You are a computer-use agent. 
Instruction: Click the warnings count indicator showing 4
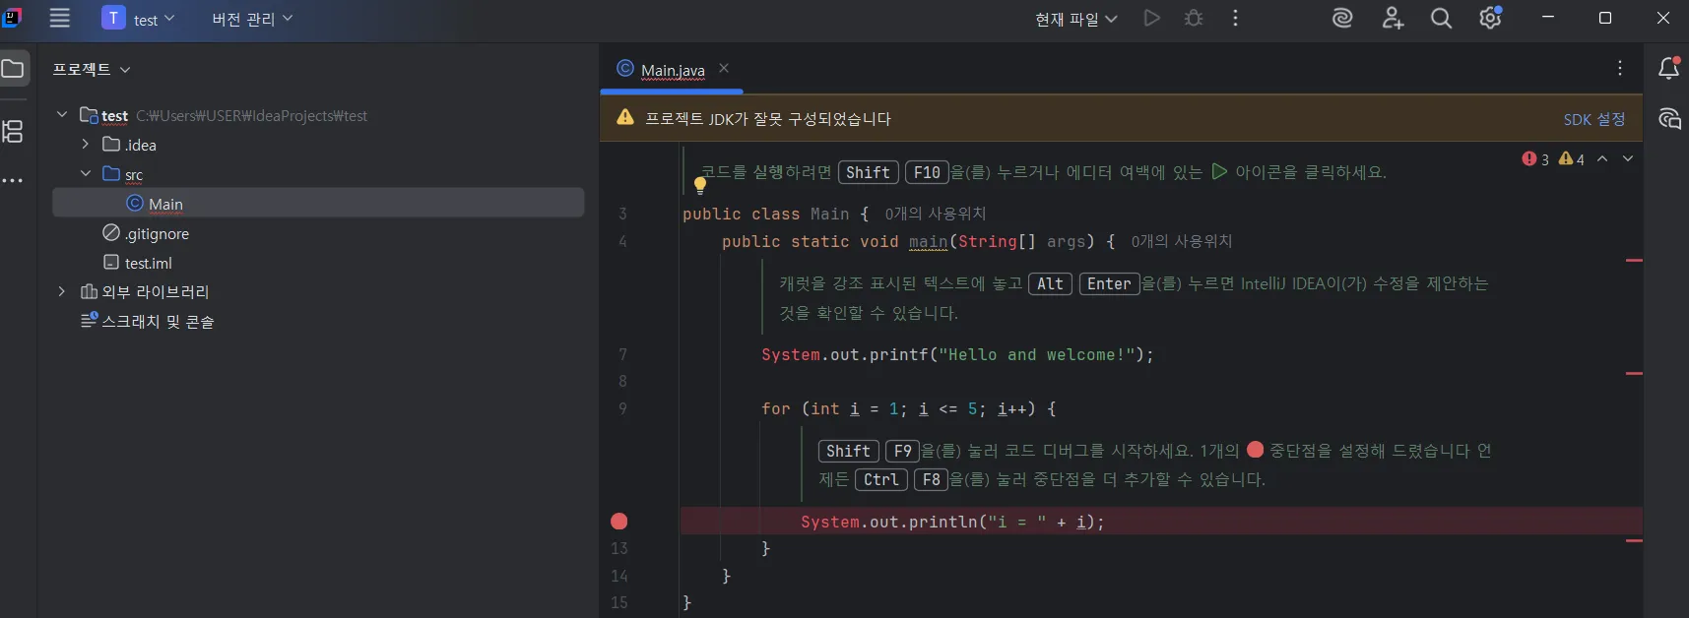(1572, 158)
